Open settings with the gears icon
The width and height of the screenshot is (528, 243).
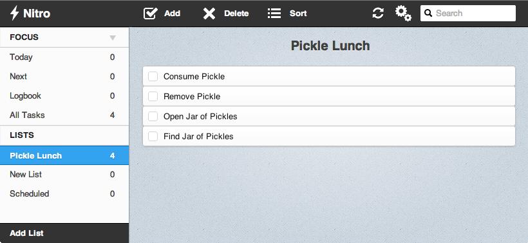coord(403,14)
